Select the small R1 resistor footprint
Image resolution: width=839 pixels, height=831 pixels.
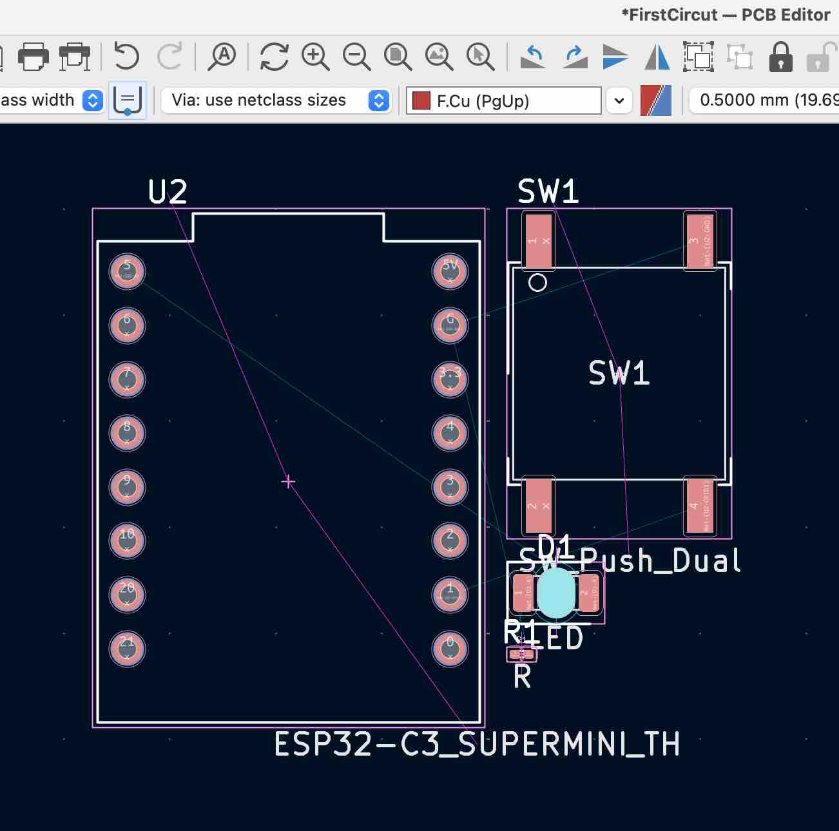(x=522, y=654)
